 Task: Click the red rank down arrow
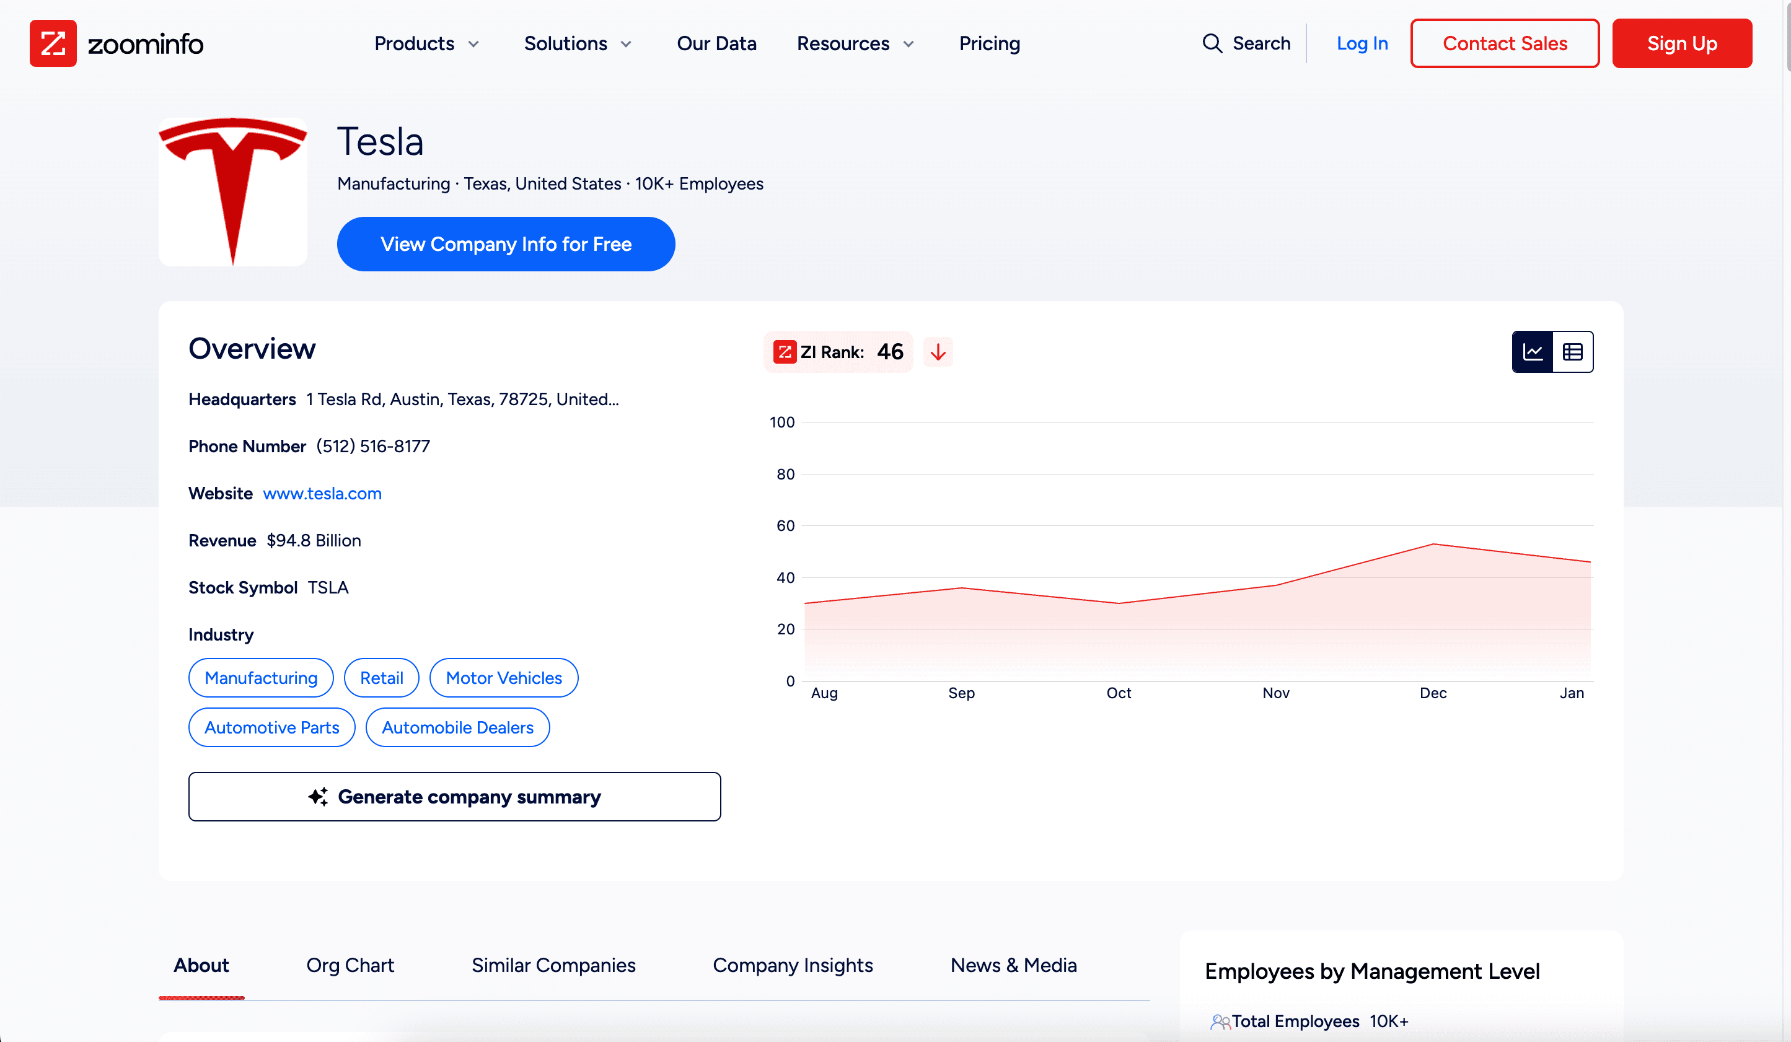point(938,352)
